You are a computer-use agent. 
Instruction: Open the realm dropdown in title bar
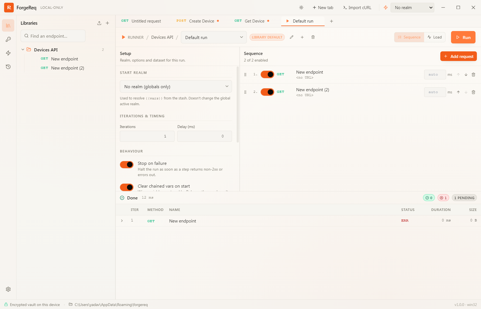tap(412, 7)
